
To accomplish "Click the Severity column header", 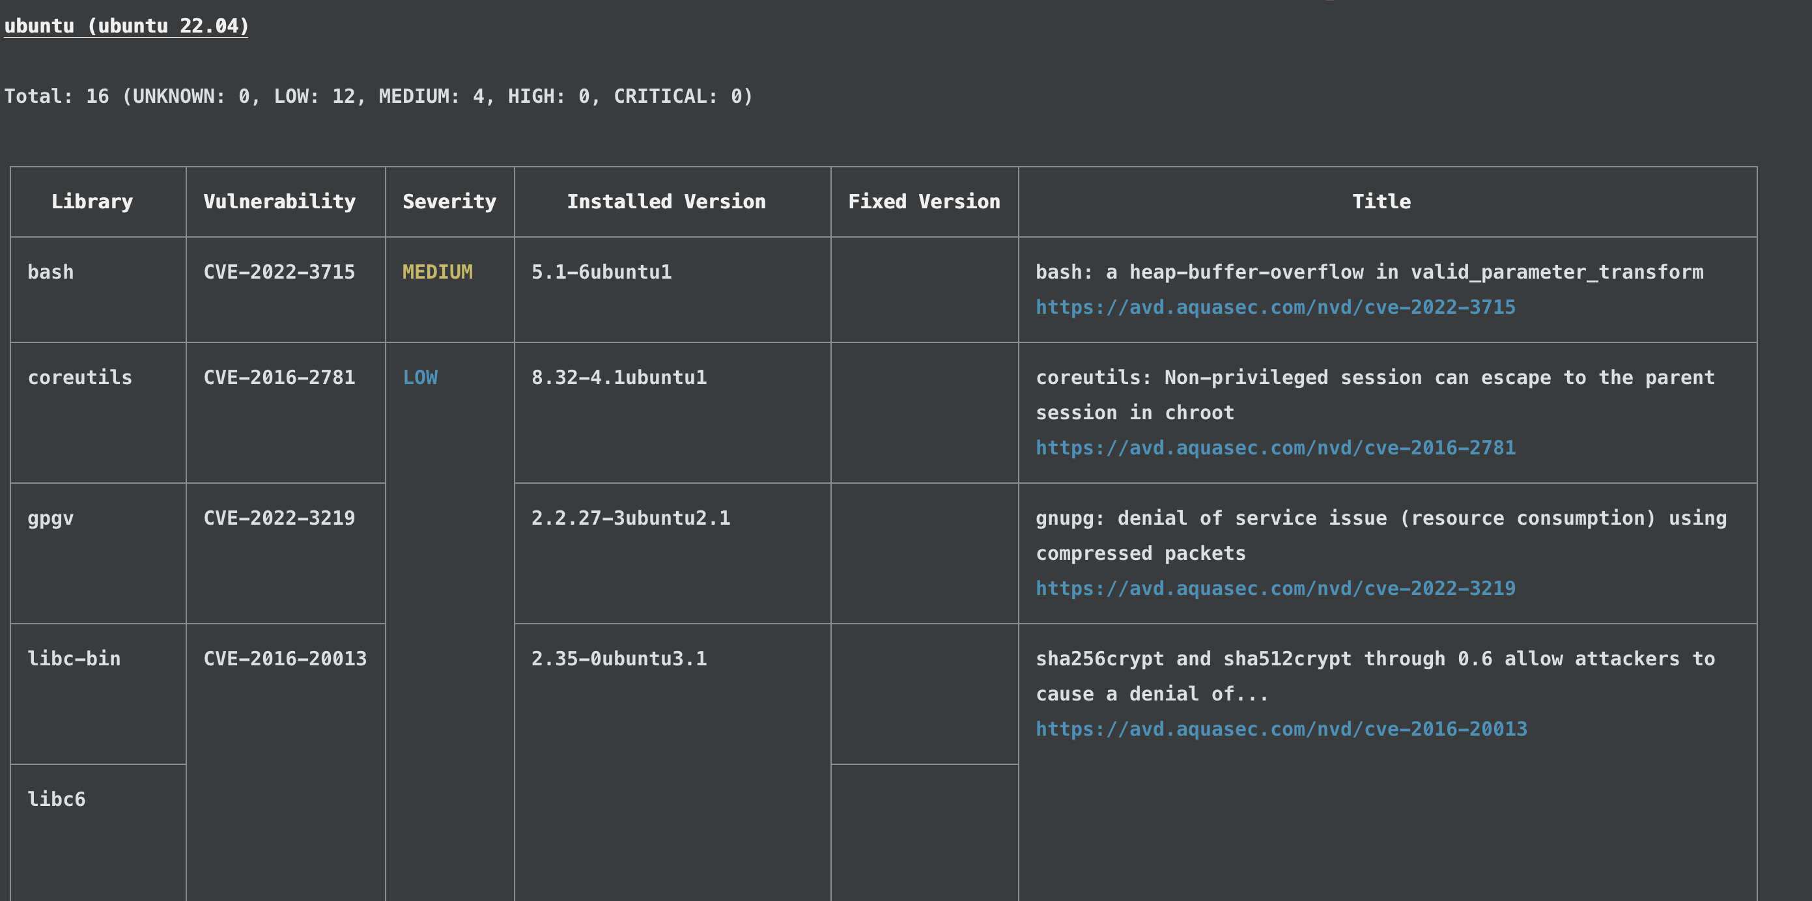I will [x=449, y=202].
